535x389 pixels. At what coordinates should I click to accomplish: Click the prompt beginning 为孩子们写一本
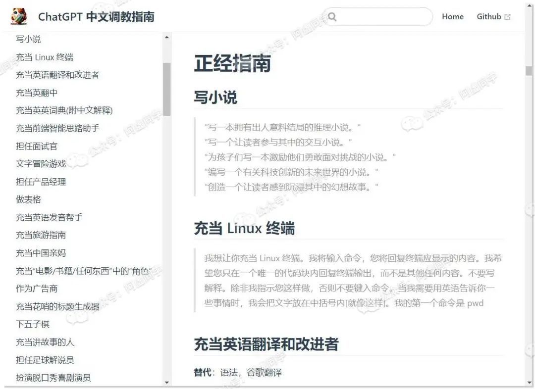tap(300, 157)
